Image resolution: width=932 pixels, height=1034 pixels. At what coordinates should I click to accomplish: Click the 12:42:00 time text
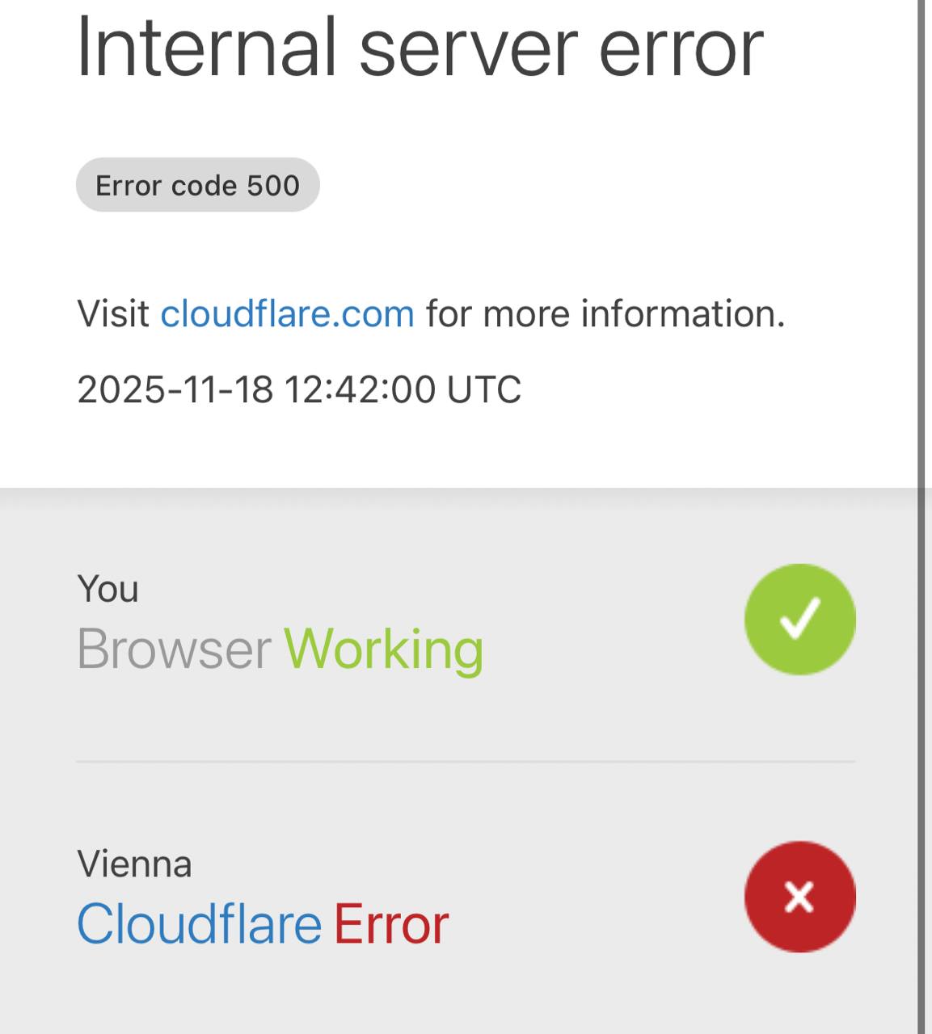[x=360, y=389]
